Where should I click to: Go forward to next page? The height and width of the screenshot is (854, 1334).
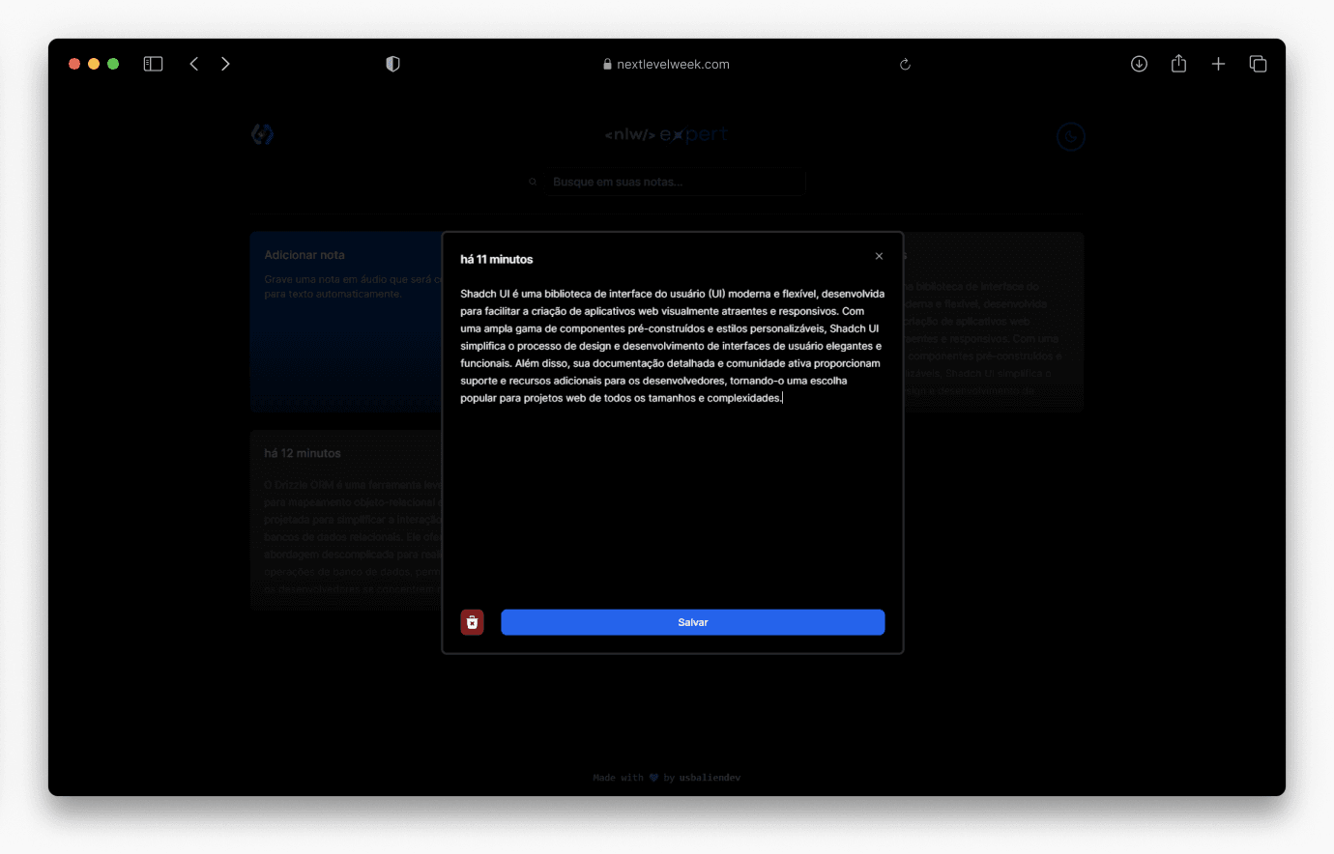tap(225, 64)
